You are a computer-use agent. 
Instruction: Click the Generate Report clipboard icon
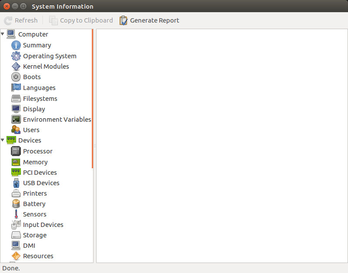pyautogui.click(x=124, y=20)
